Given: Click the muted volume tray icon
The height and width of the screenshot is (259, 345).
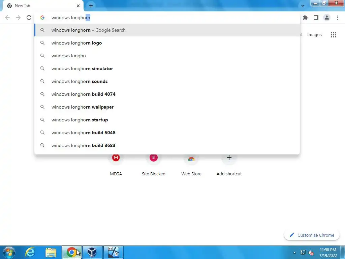Looking at the screenshot, I should pos(311,253).
